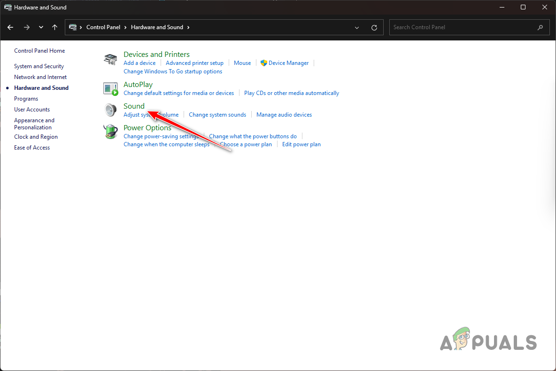The height and width of the screenshot is (371, 556).
Task: Open Network and Internet category
Action: (40, 77)
